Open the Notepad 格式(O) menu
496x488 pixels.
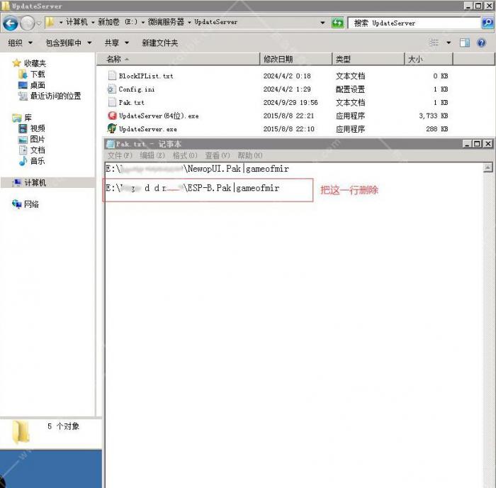coord(185,155)
